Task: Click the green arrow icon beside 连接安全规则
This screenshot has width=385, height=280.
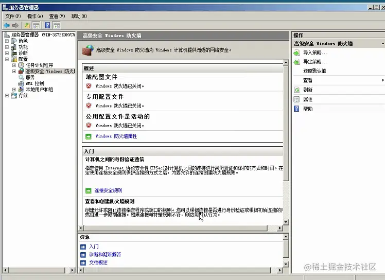Action: click(88, 190)
